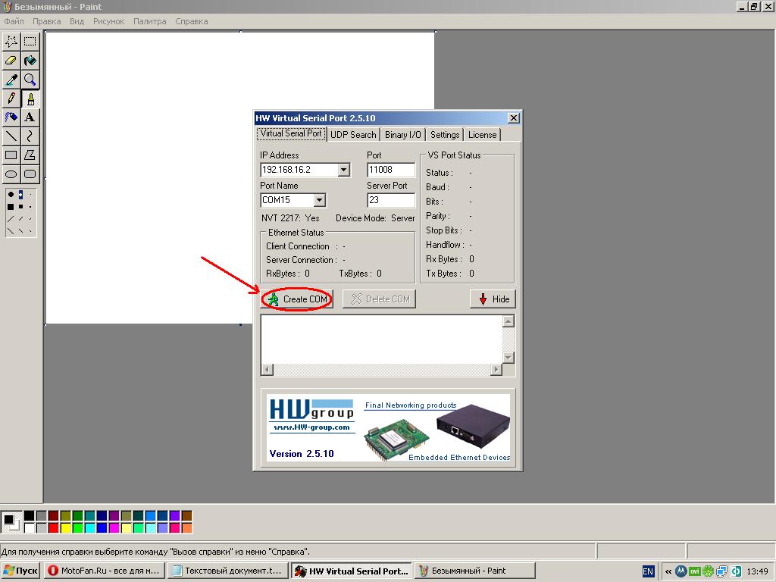Viewport: 776px width, 582px height.
Task: Select the Free-Form Select tool in Paint
Action: coord(11,42)
